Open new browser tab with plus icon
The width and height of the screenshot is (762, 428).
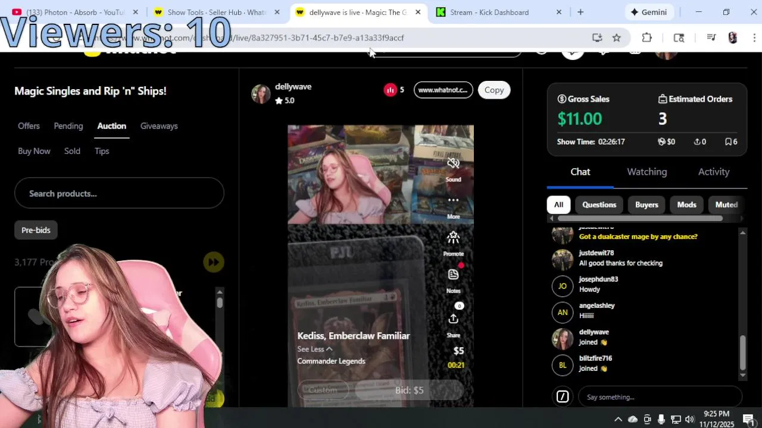(x=580, y=12)
